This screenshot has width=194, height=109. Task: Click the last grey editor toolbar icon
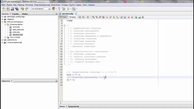click(x=143, y=17)
